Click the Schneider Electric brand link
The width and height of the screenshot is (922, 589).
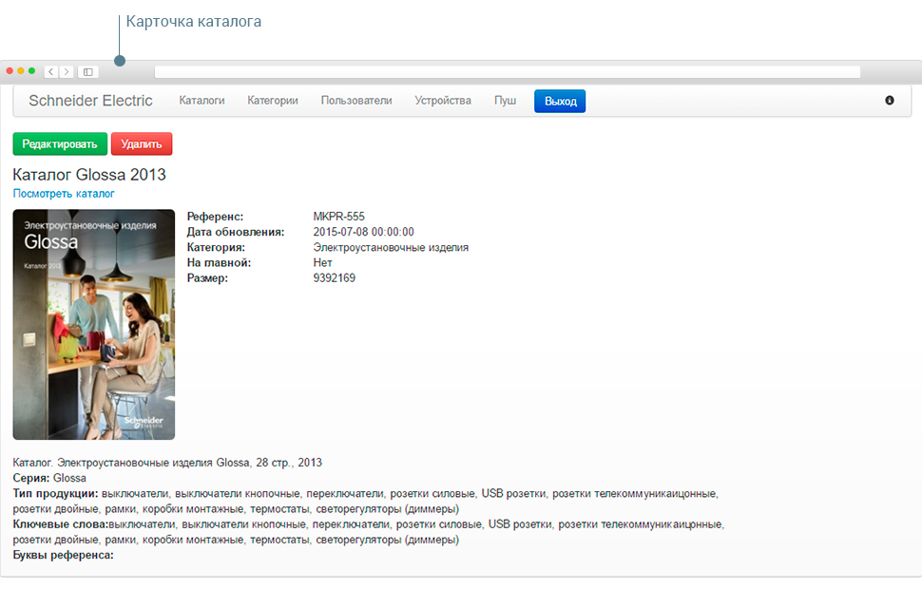[x=90, y=101]
